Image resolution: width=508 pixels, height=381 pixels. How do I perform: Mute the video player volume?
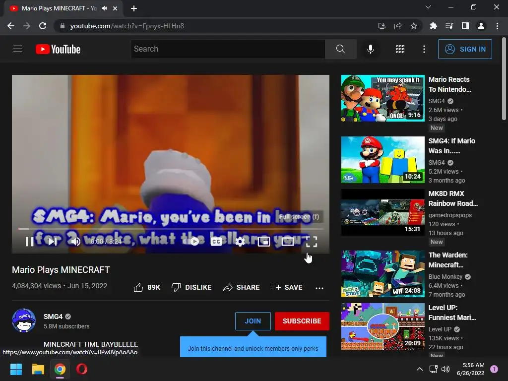point(75,242)
